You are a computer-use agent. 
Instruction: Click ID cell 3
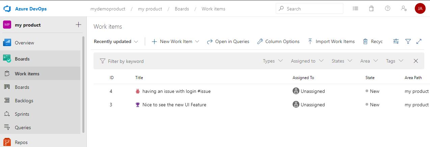click(x=111, y=105)
